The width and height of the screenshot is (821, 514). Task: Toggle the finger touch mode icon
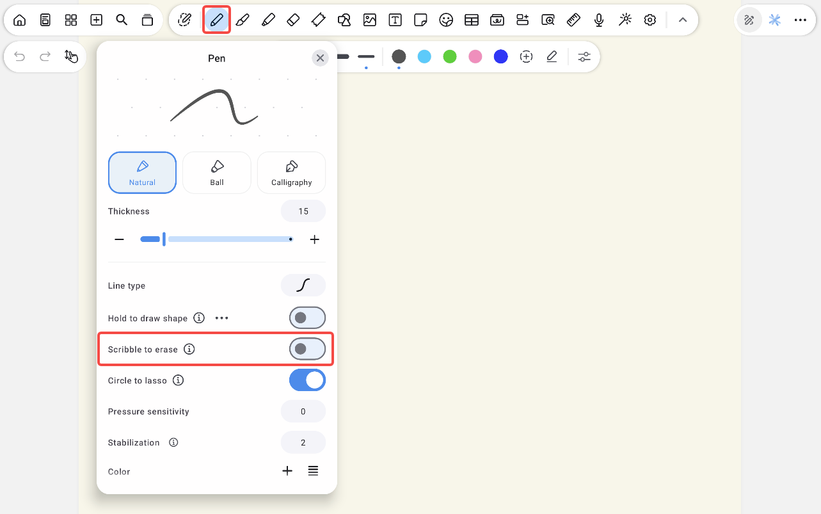pyautogui.click(x=71, y=56)
